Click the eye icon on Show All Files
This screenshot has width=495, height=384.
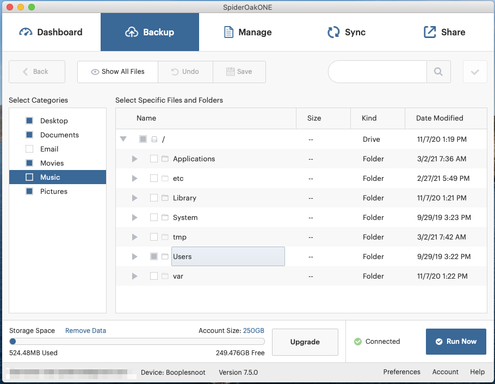pyautogui.click(x=95, y=72)
